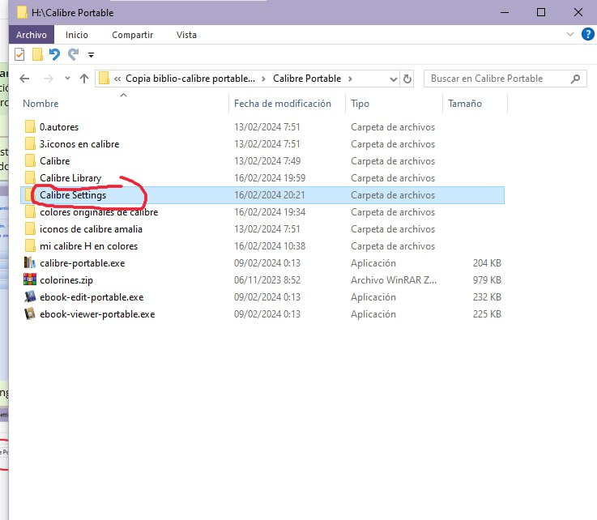Select the mi calibre H en colores folder icon
Viewport: 597px width, 520px height.
[30, 246]
